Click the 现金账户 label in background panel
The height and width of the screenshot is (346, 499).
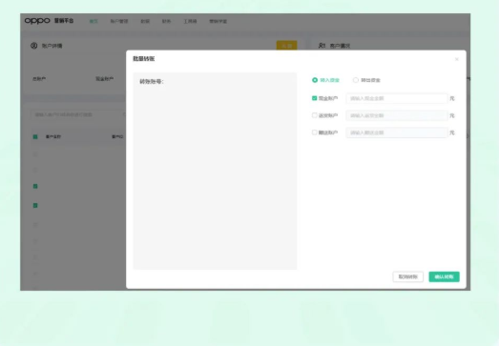pos(105,79)
